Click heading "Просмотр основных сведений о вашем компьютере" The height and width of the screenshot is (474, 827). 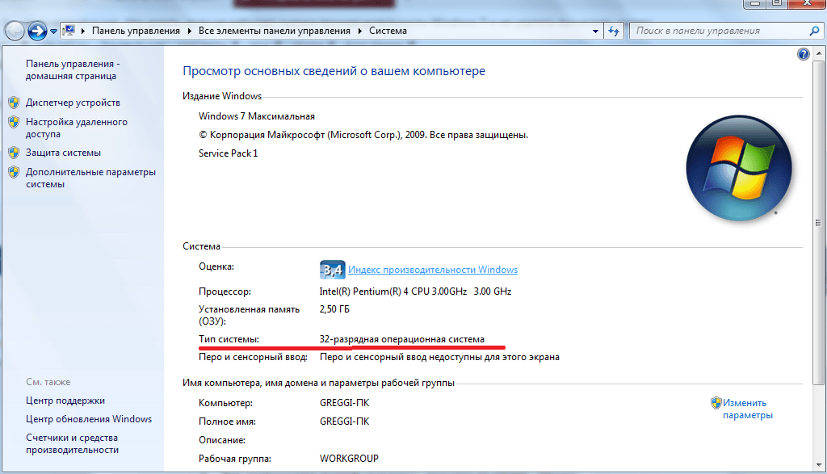click(334, 71)
